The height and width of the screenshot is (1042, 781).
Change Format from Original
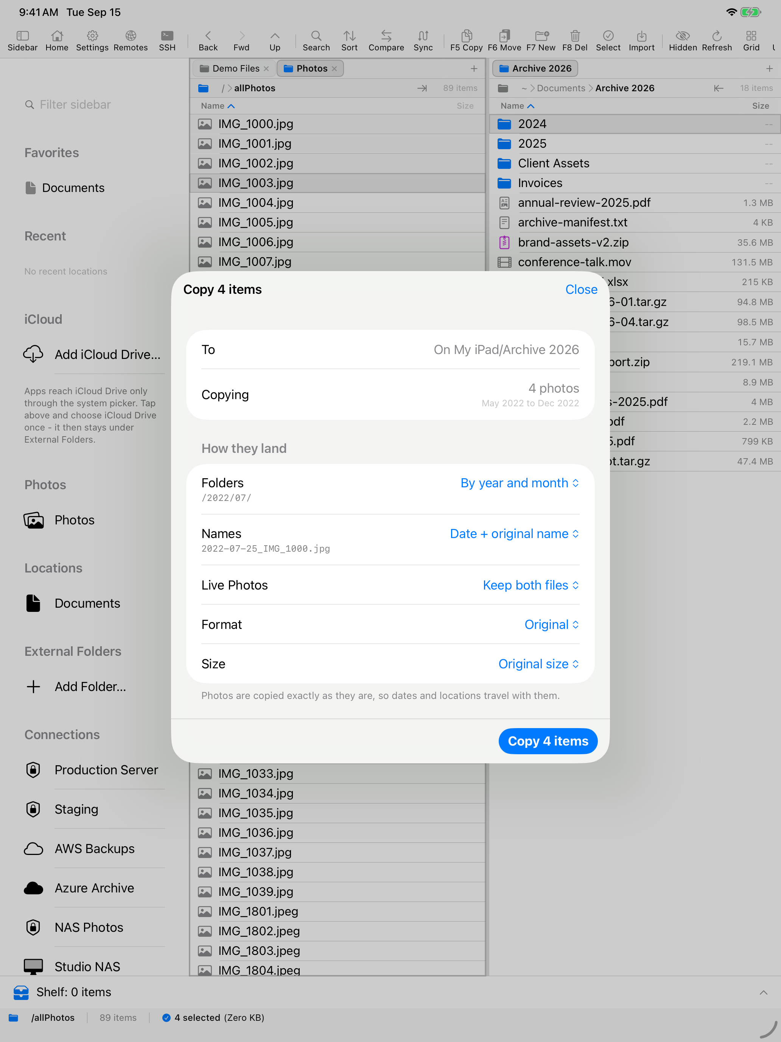(x=552, y=625)
